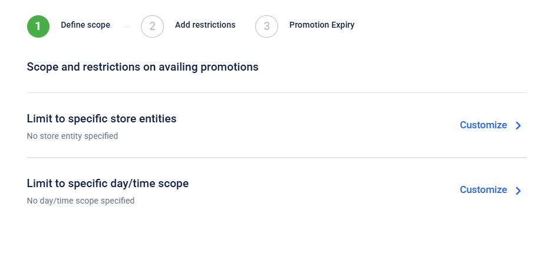Switch to the Add restrictions step
This screenshot has height=263, width=557.
(x=205, y=25)
